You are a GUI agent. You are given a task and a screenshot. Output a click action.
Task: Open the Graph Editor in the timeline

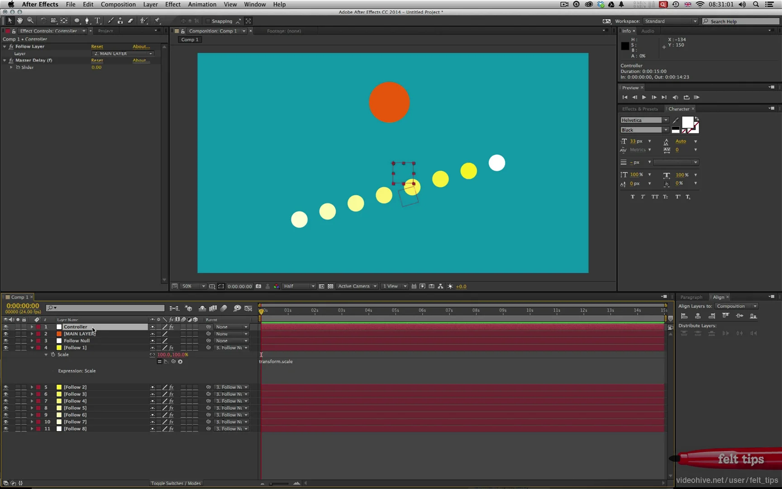pos(248,308)
